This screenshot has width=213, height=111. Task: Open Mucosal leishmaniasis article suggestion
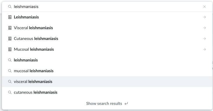34,49
